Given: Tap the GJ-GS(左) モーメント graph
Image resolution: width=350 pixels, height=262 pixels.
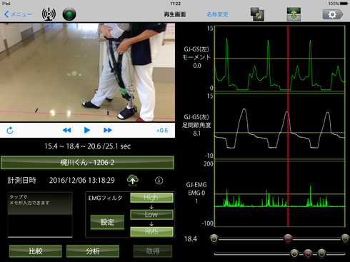Looking at the screenshot, I should [x=280, y=59].
